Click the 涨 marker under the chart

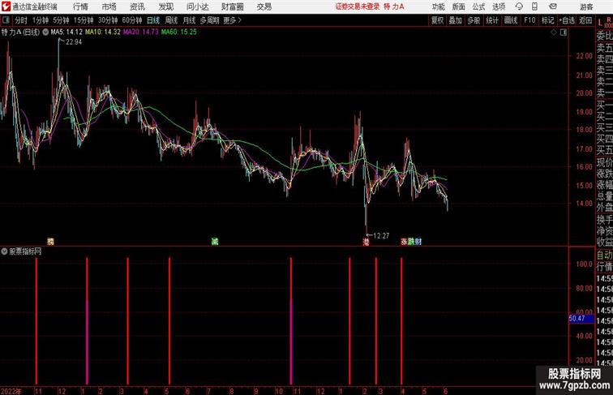coord(405,242)
